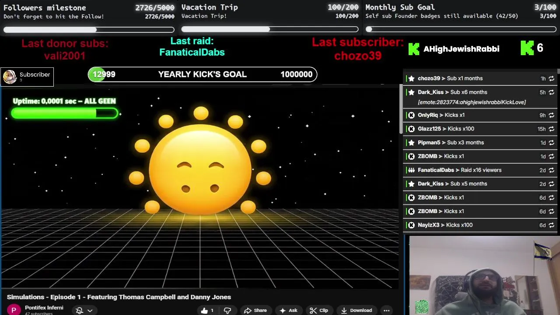560x315 pixels.
Task: Click the 1000000 Kicks goal target
Action: pyautogui.click(x=297, y=74)
